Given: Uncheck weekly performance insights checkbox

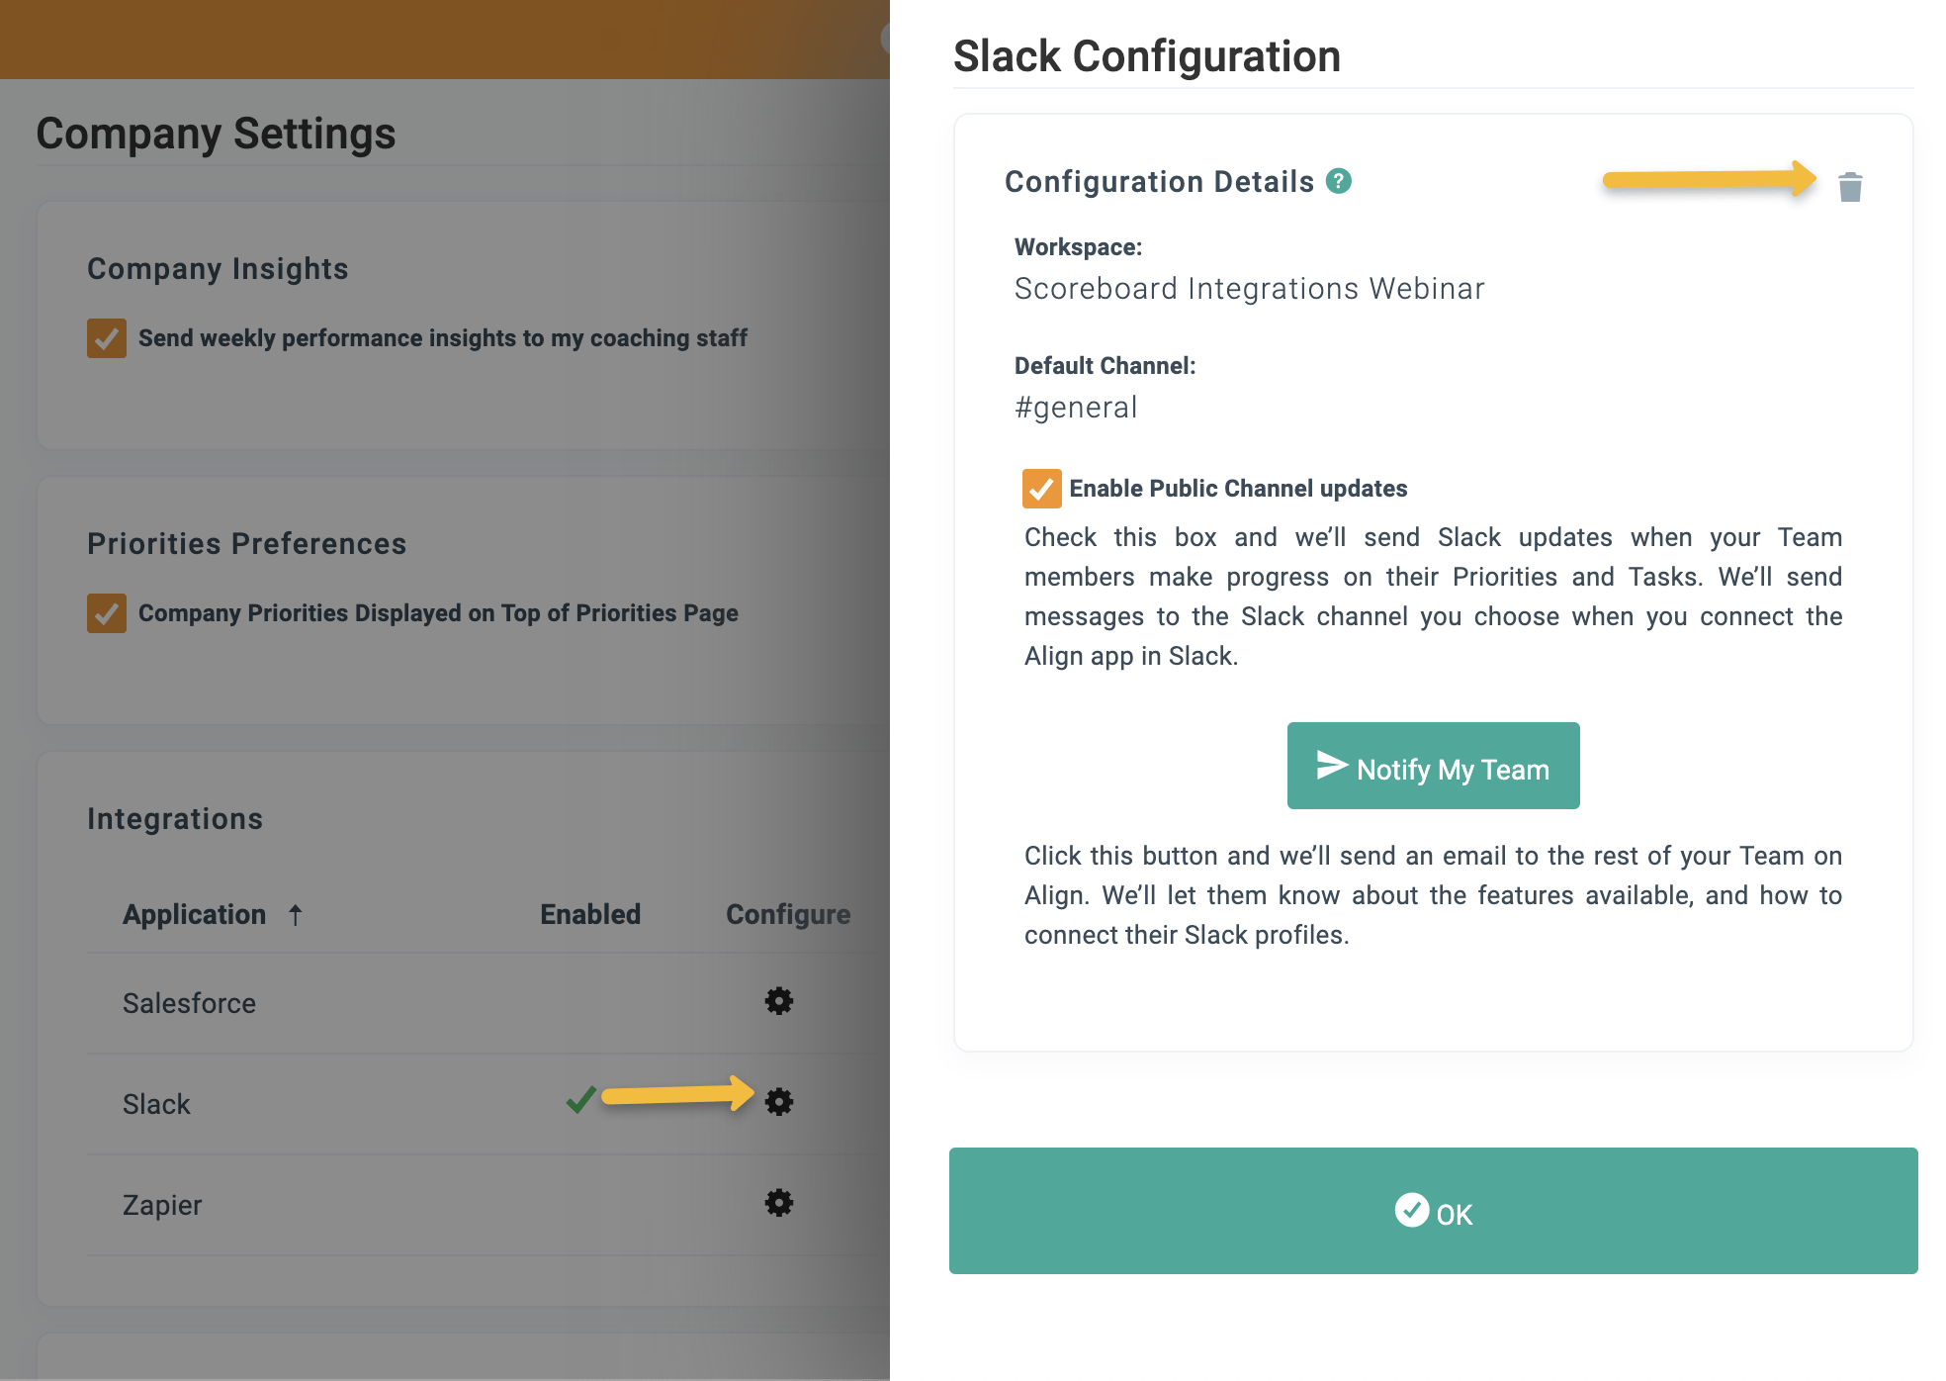Looking at the screenshot, I should coord(107,338).
